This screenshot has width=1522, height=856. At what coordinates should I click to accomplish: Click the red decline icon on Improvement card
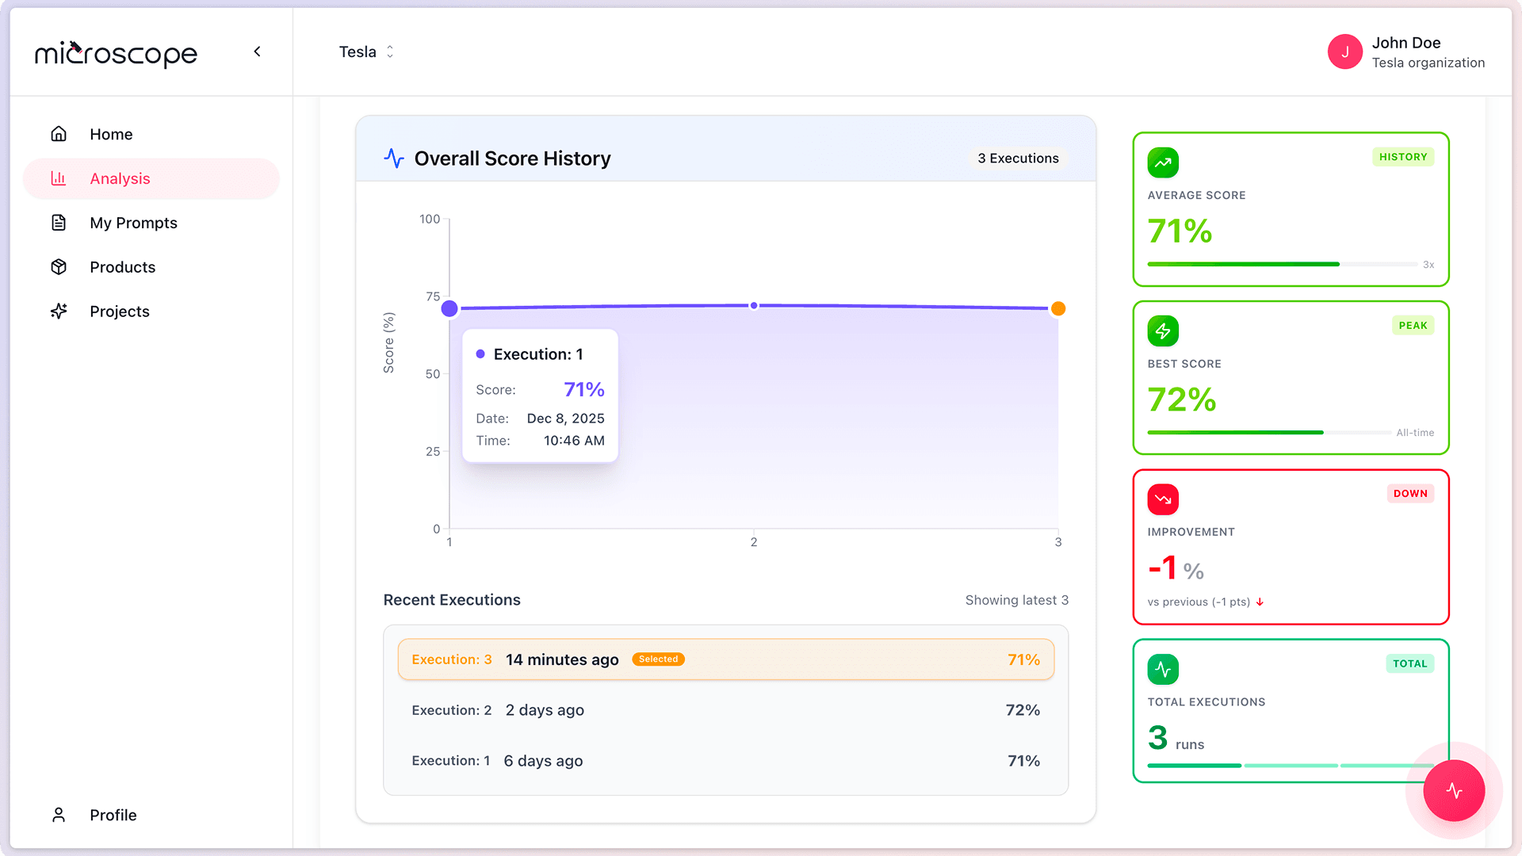1163,499
